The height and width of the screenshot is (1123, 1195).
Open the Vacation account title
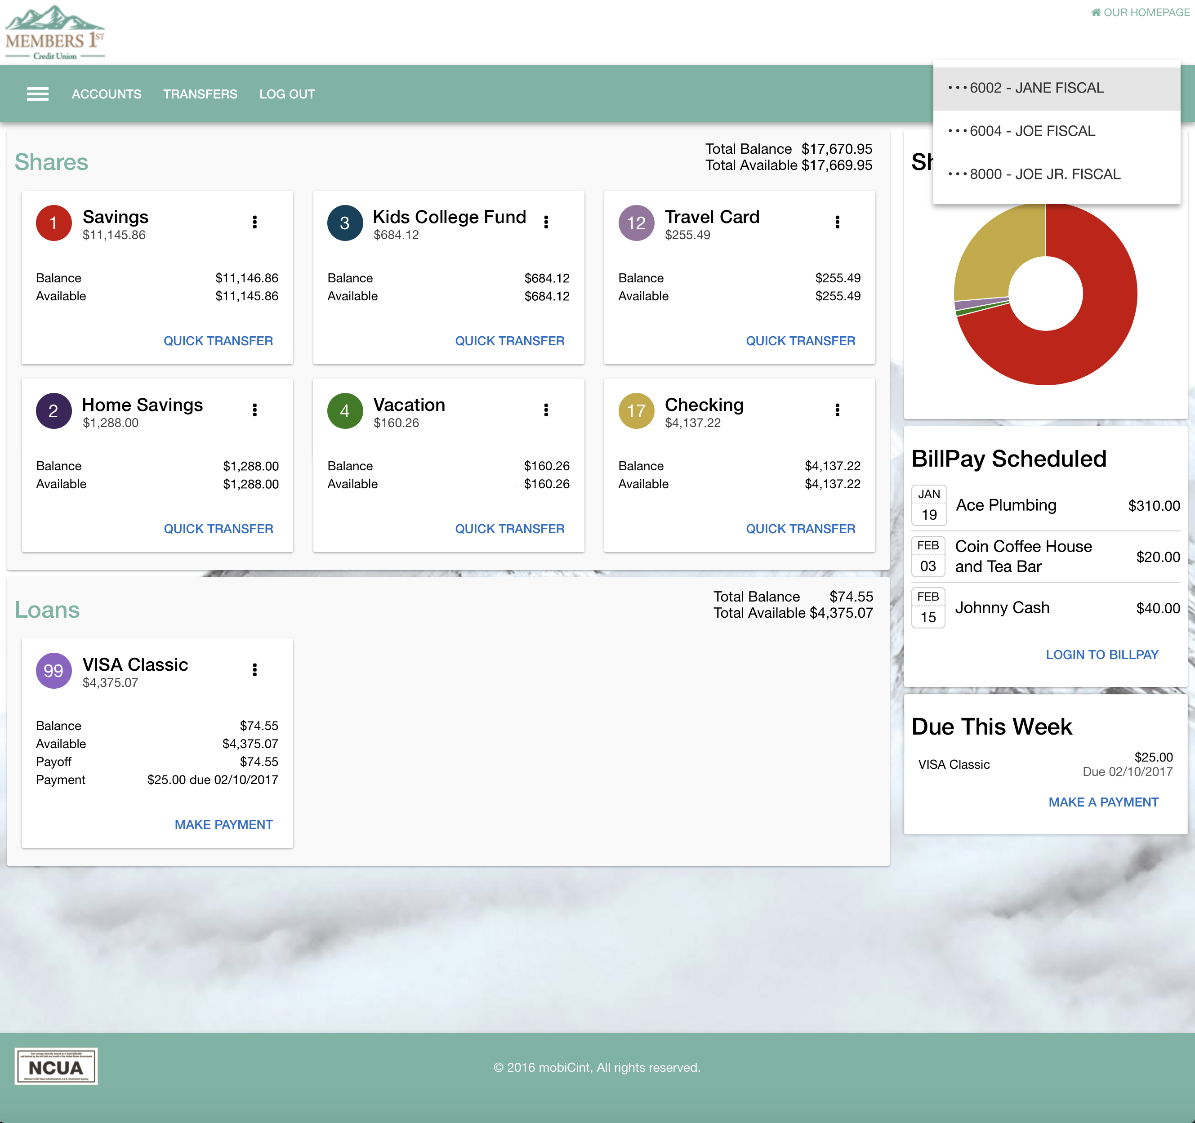pos(409,405)
